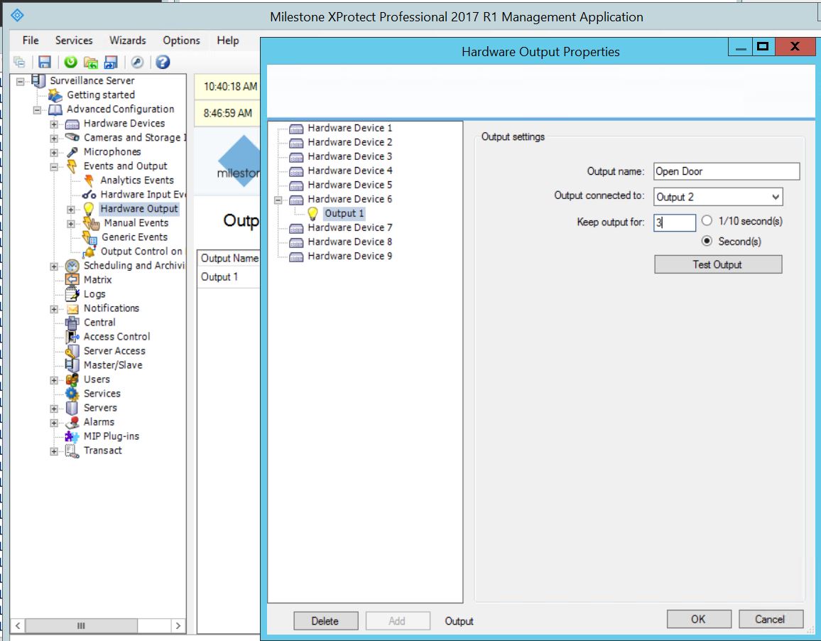The image size is (821, 641).
Task: Click the Microphones icon in tree
Action: [72, 152]
